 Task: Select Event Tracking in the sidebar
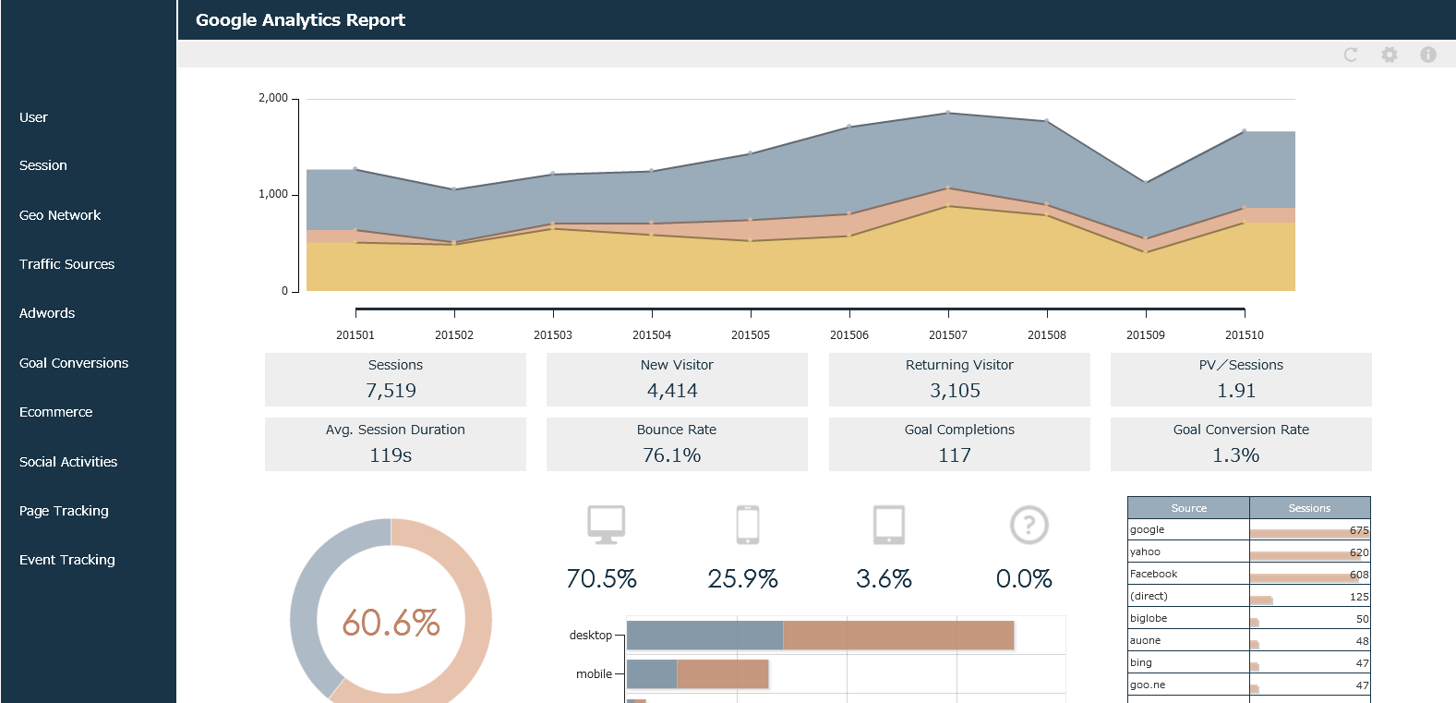(67, 560)
